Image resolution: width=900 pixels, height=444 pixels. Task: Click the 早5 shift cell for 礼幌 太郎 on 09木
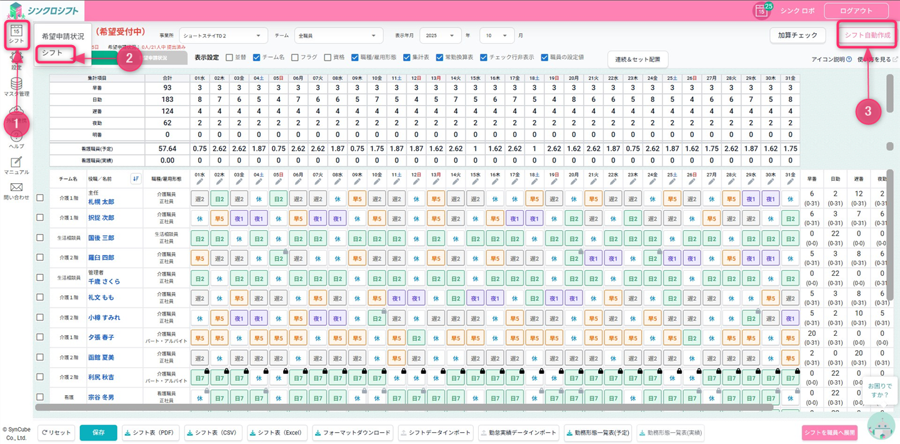tap(357, 199)
